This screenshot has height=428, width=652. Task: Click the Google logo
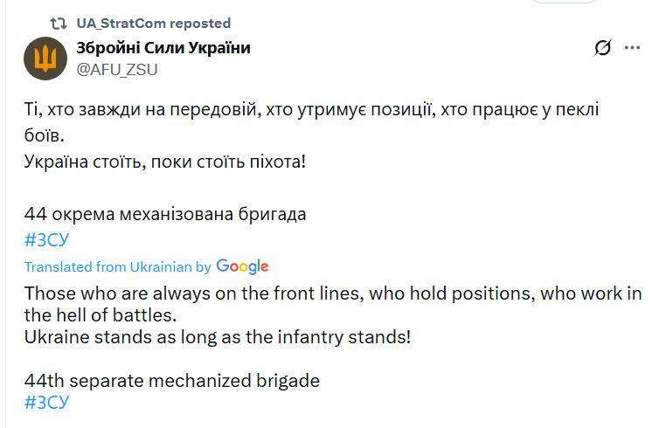coord(242,266)
